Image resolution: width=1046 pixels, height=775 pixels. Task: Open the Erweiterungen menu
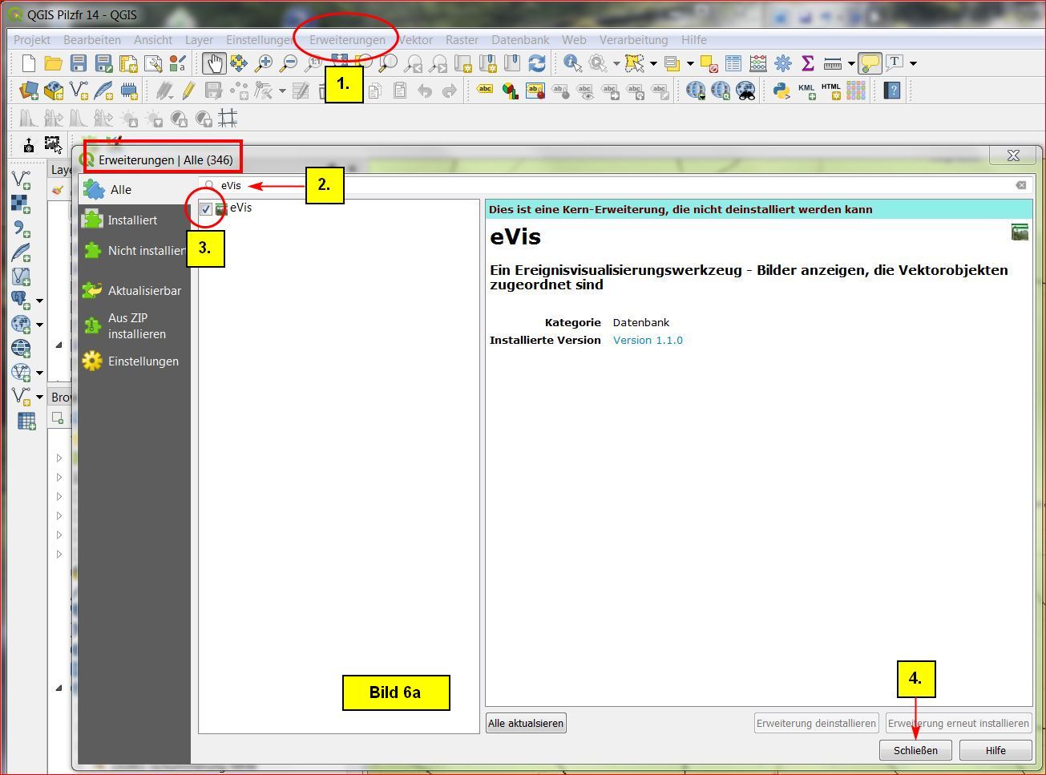347,39
